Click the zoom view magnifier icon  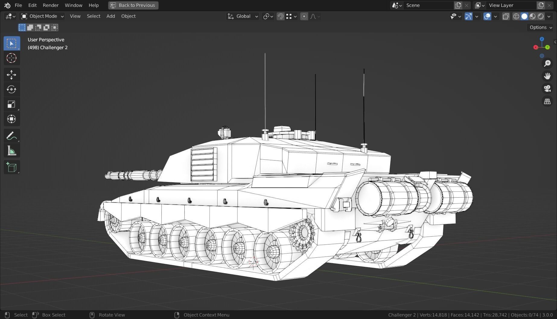(x=547, y=63)
